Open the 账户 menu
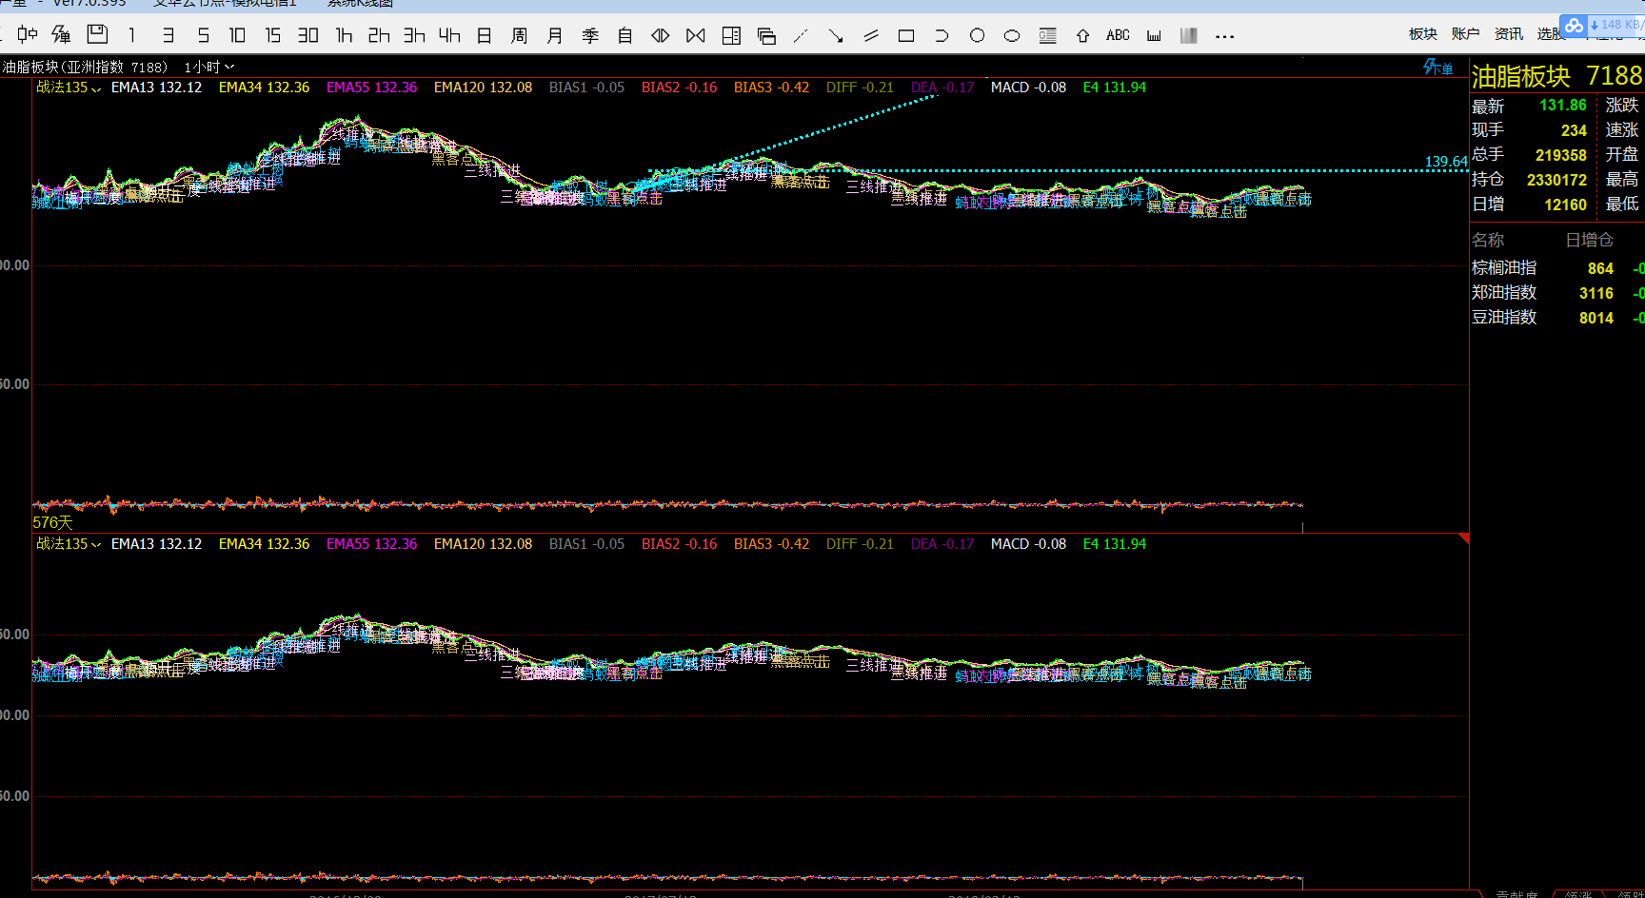Viewport: 1645px width, 898px height. point(1465,34)
